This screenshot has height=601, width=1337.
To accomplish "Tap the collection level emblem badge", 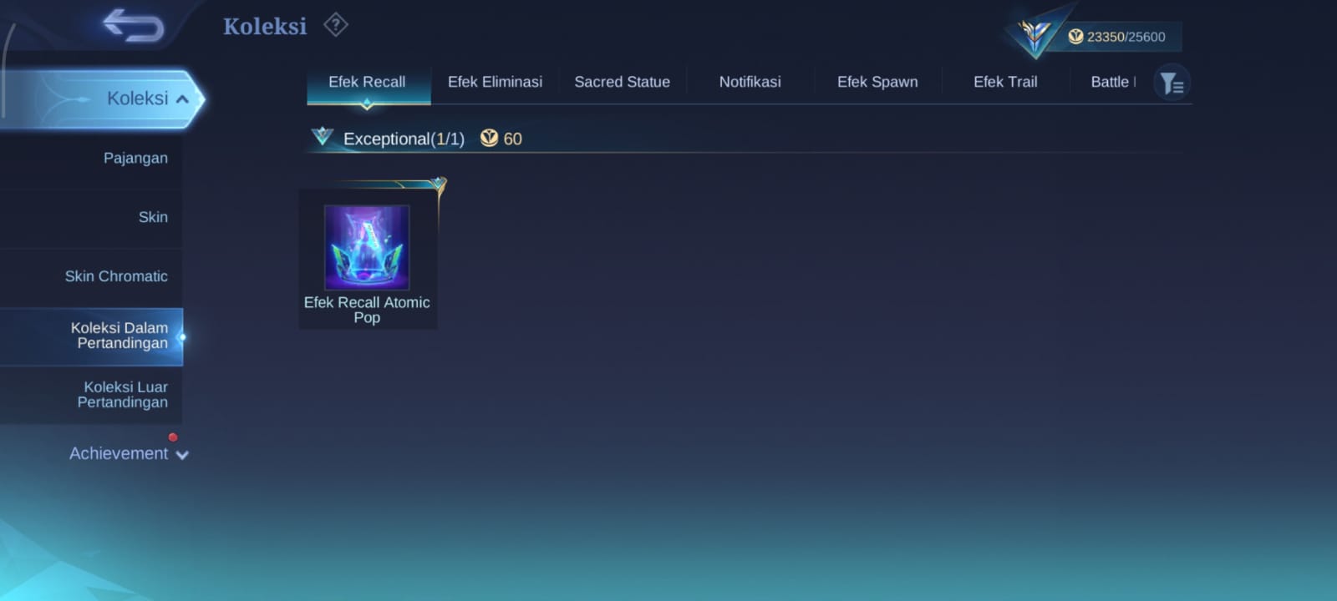I will (1035, 34).
